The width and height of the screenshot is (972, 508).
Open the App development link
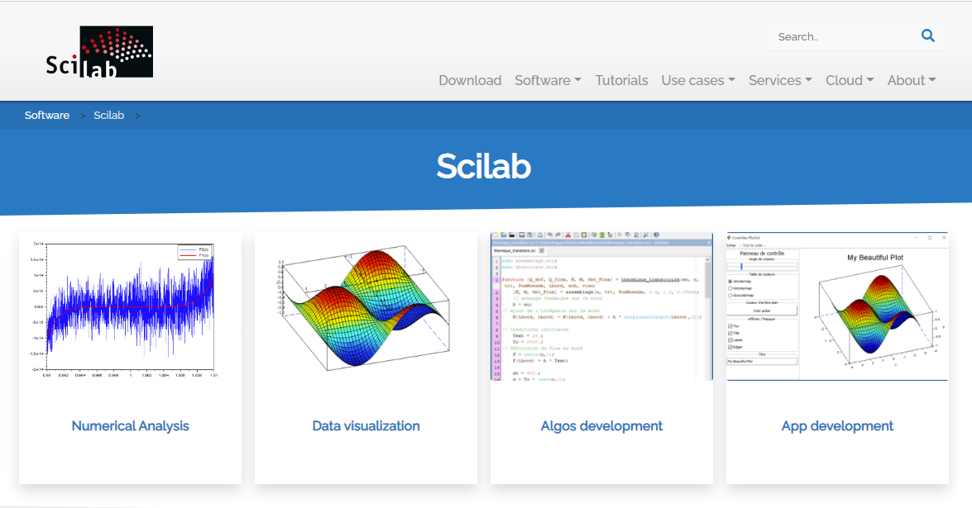click(837, 425)
